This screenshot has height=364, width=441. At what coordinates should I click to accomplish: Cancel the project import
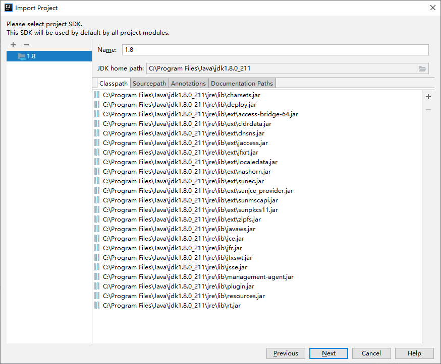(371, 353)
